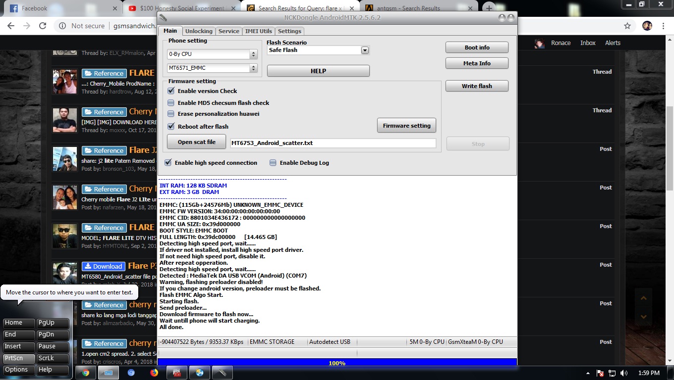
Task: Open the blue Chromium icon in taskbar
Action: tap(131, 373)
